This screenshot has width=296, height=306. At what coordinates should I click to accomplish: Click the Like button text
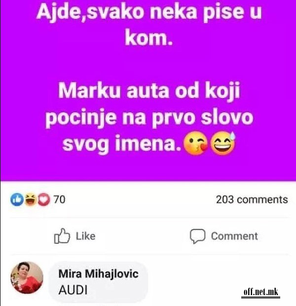pos(85,236)
